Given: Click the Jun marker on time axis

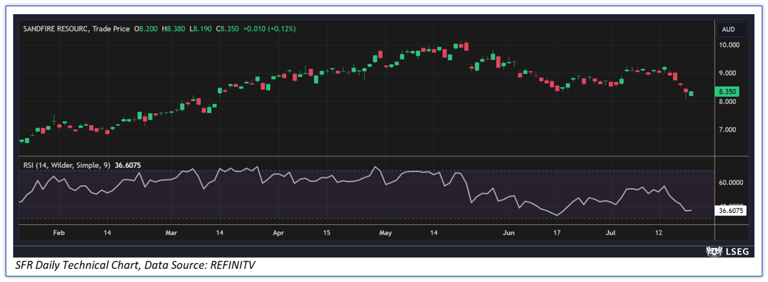Looking at the screenshot, I should click(508, 233).
